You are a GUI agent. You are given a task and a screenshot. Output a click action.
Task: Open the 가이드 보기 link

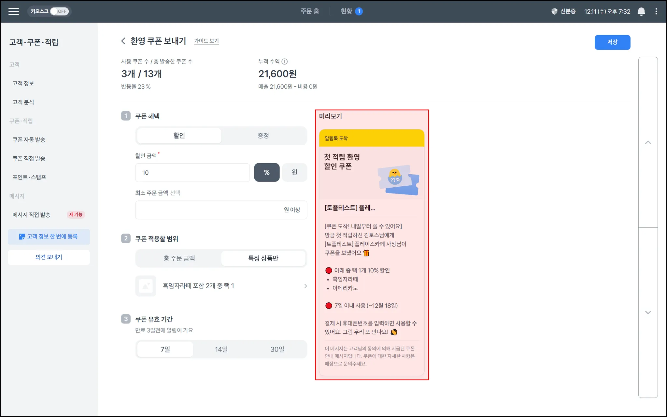(206, 41)
